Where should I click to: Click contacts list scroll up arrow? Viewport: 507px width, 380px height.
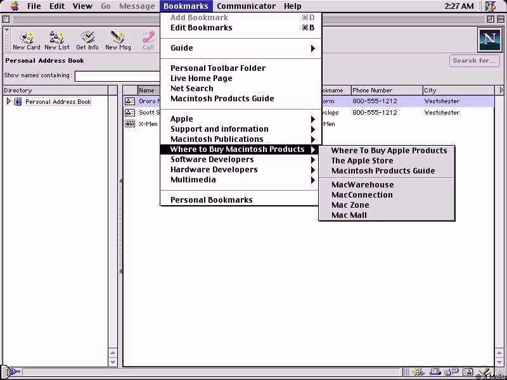click(x=499, y=353)
